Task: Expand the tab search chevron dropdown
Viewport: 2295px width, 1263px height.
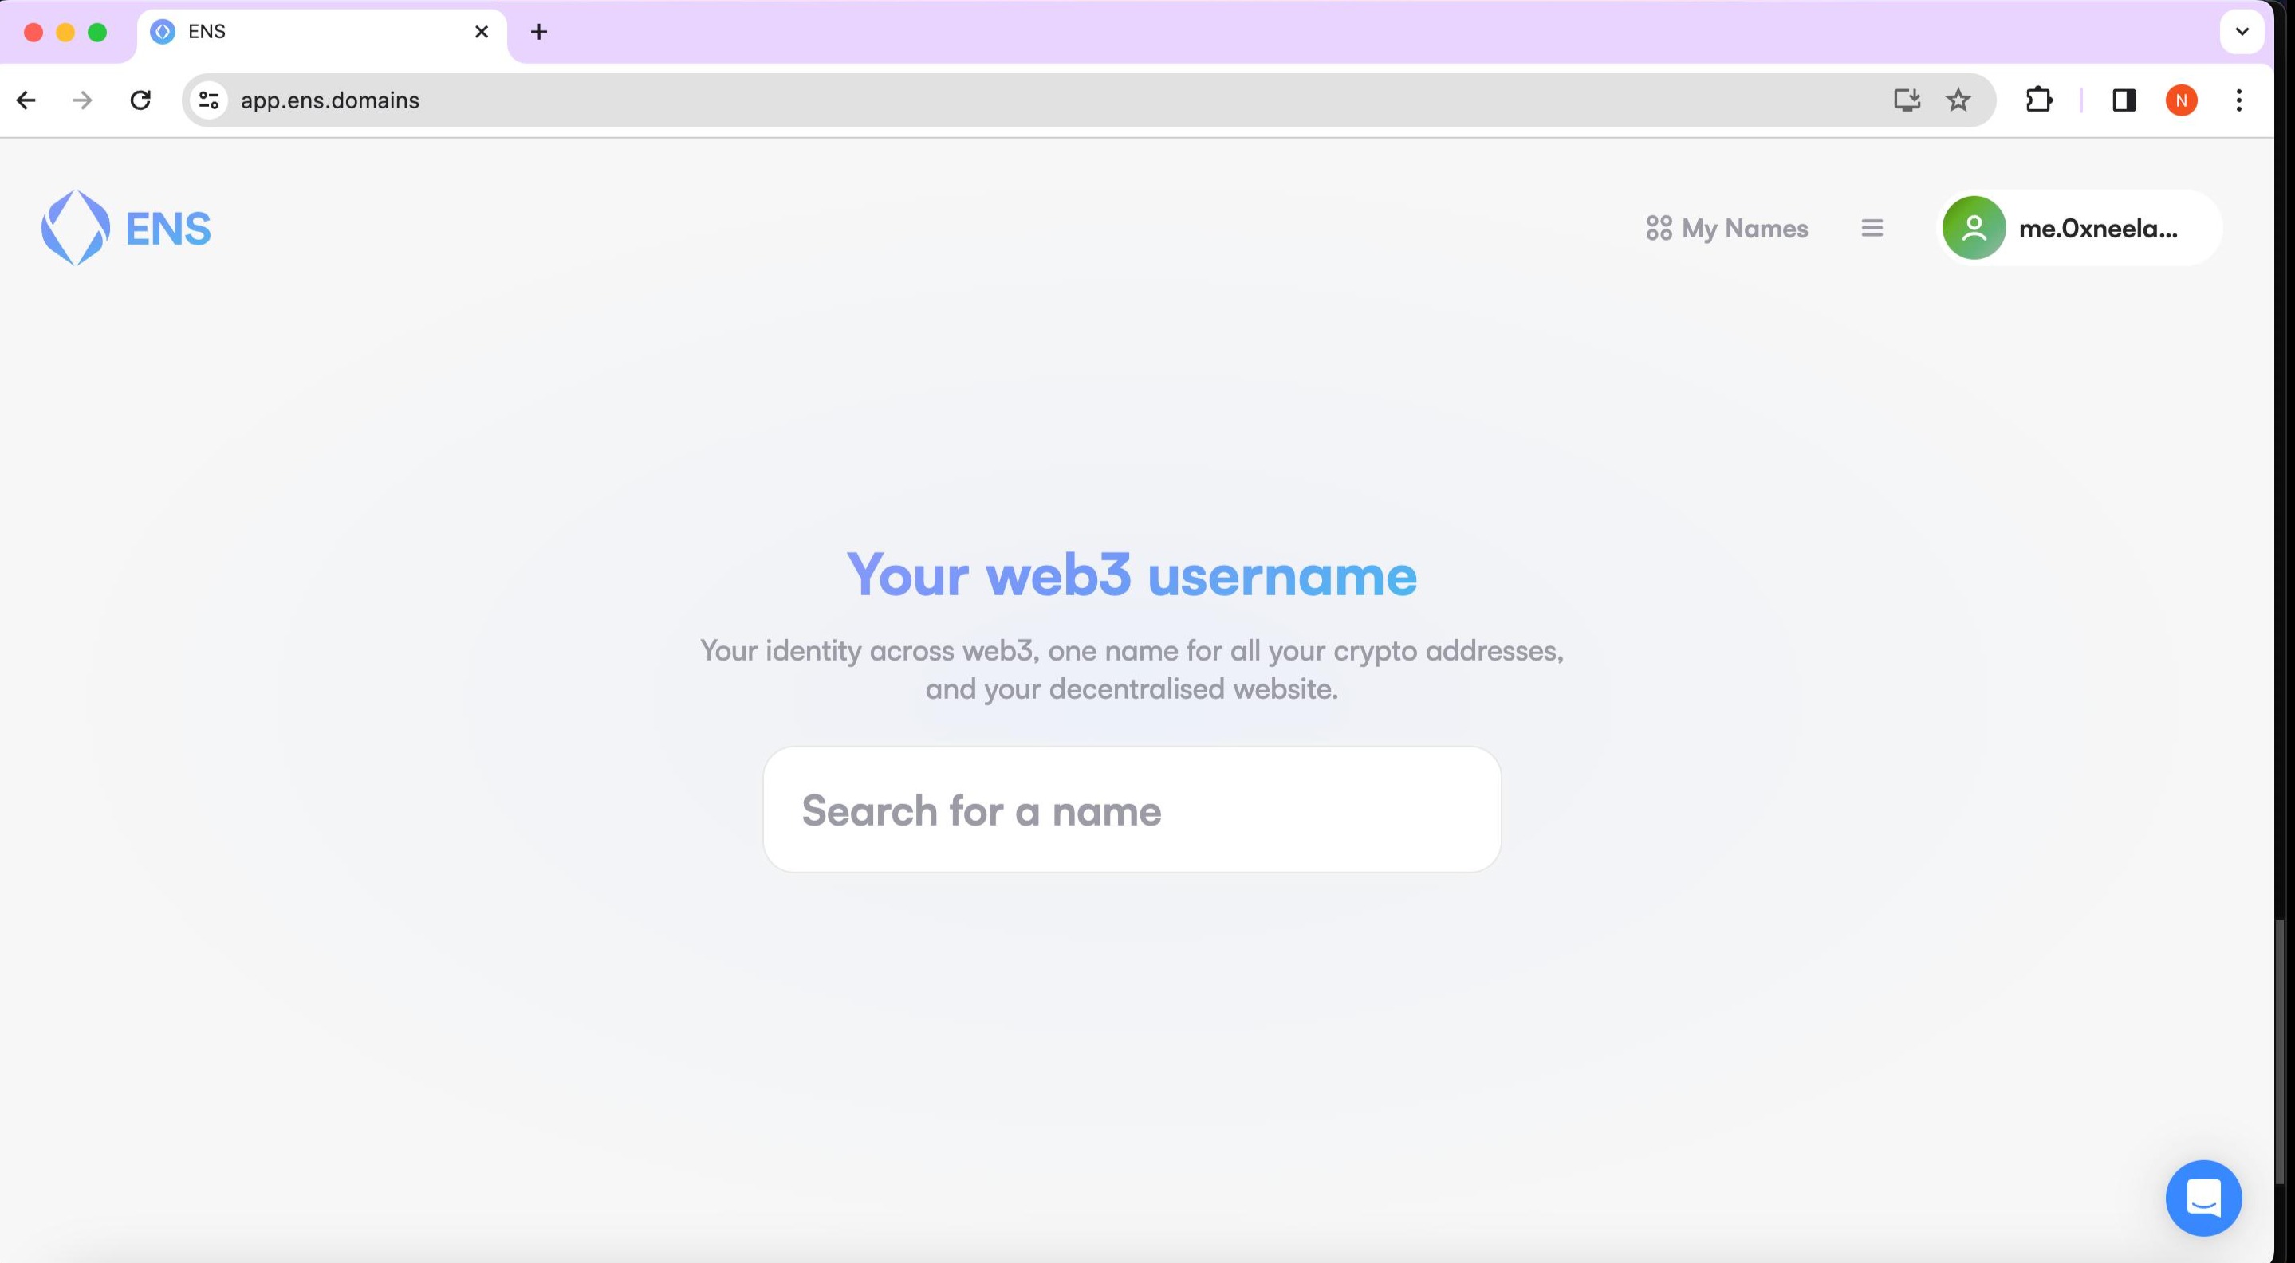Action: pos(2242,31)
